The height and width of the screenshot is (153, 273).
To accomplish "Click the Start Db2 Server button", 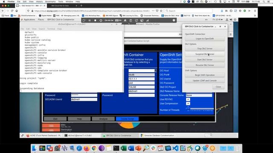I will (205, 59).
